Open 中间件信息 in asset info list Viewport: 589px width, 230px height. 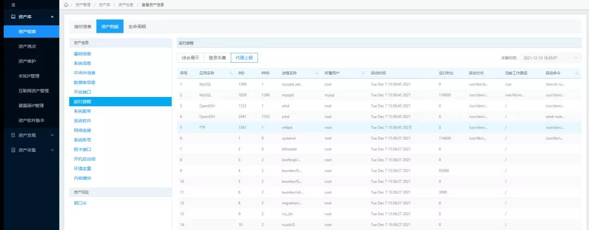pyautogui.click(x=85, y=73)
